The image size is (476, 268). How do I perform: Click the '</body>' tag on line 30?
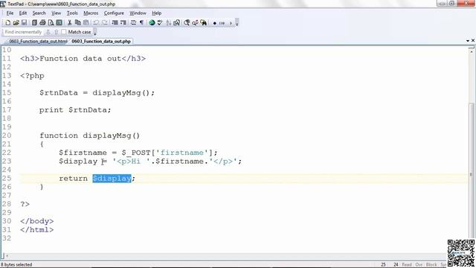pyautogui.click(x=37, y=221)
